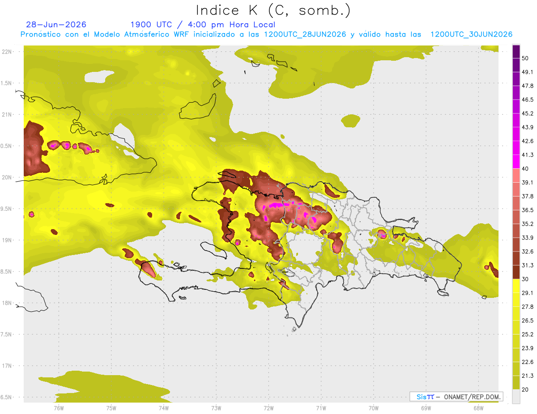Click the "SisTT - ONAMET/REP.DOM." label box

456,397
